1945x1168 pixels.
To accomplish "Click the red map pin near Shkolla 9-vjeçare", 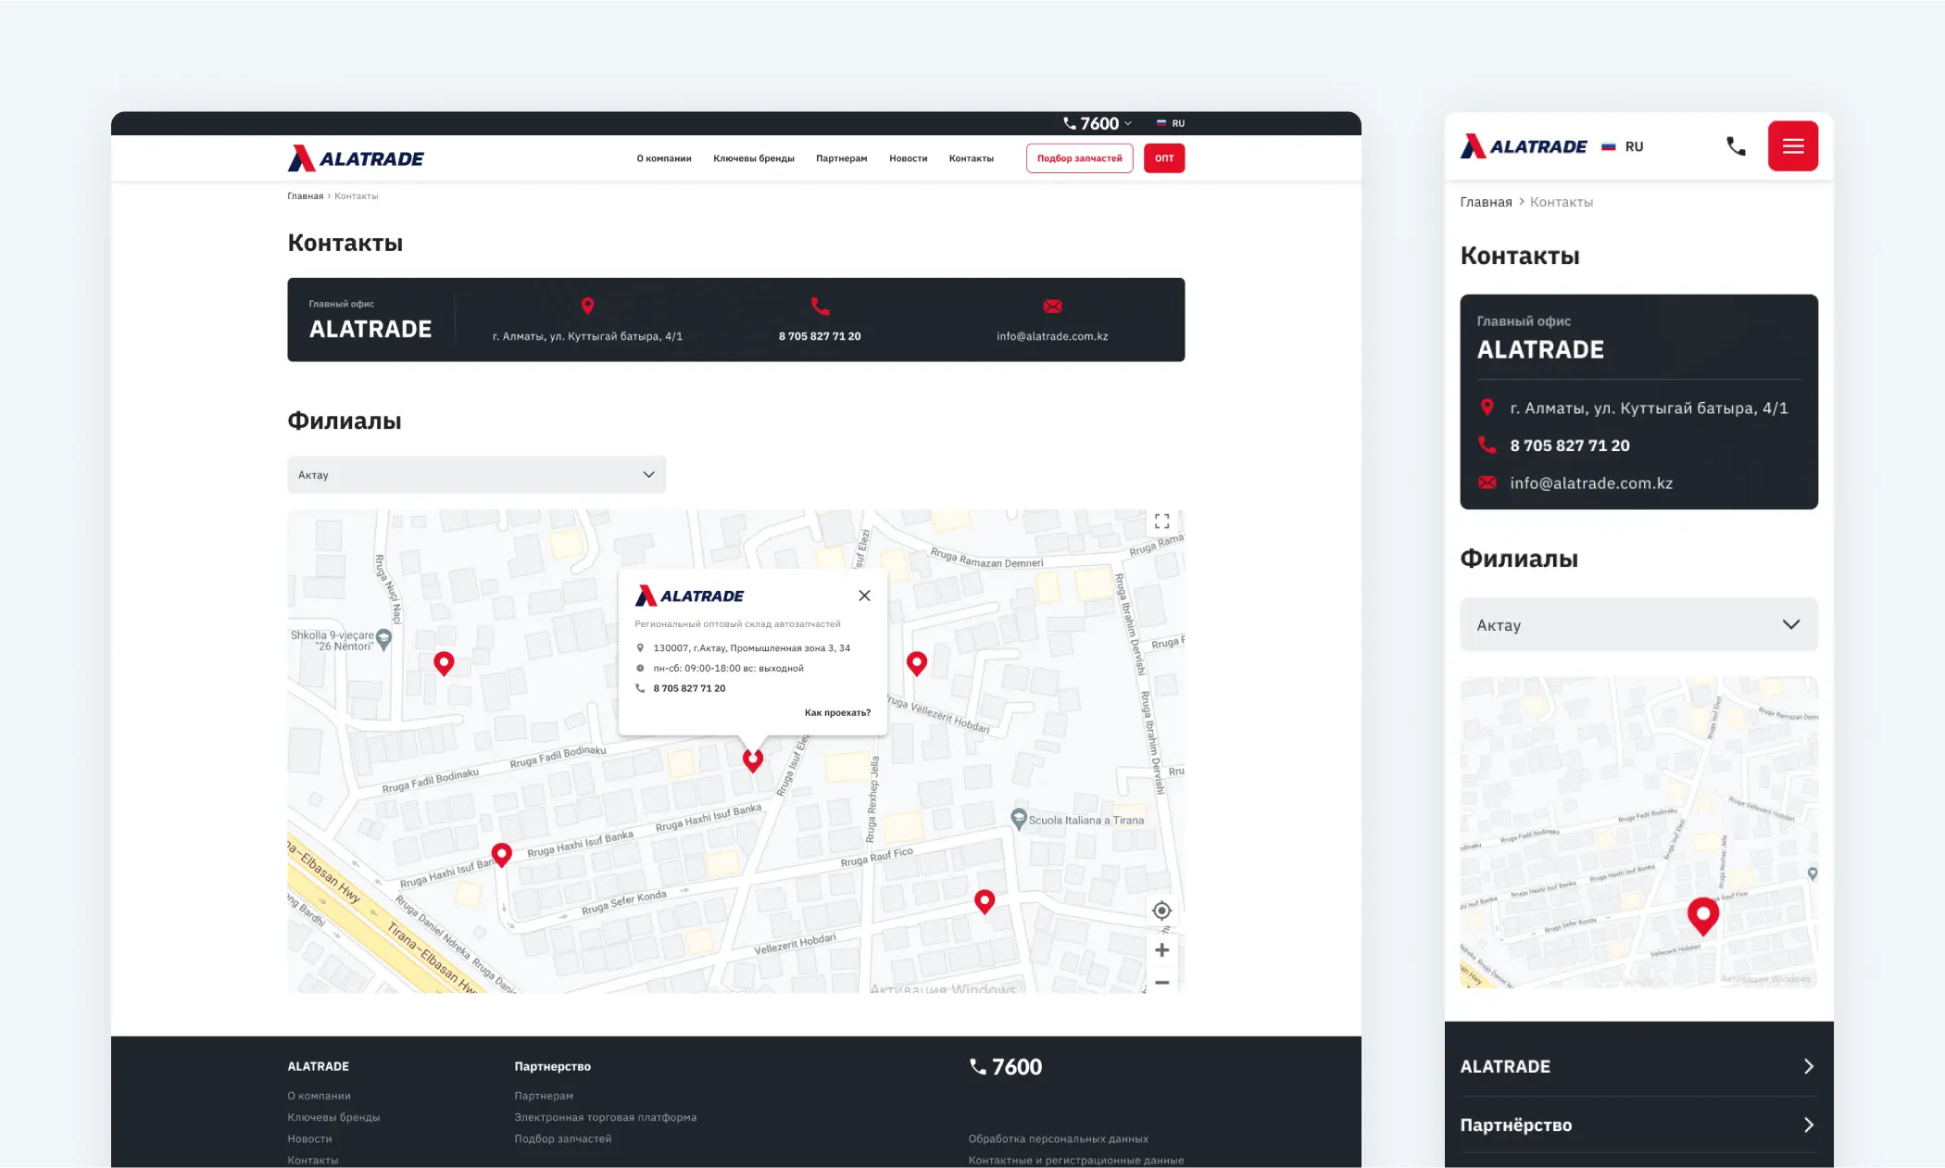I will pyautogui.click(x=444, y=662).
